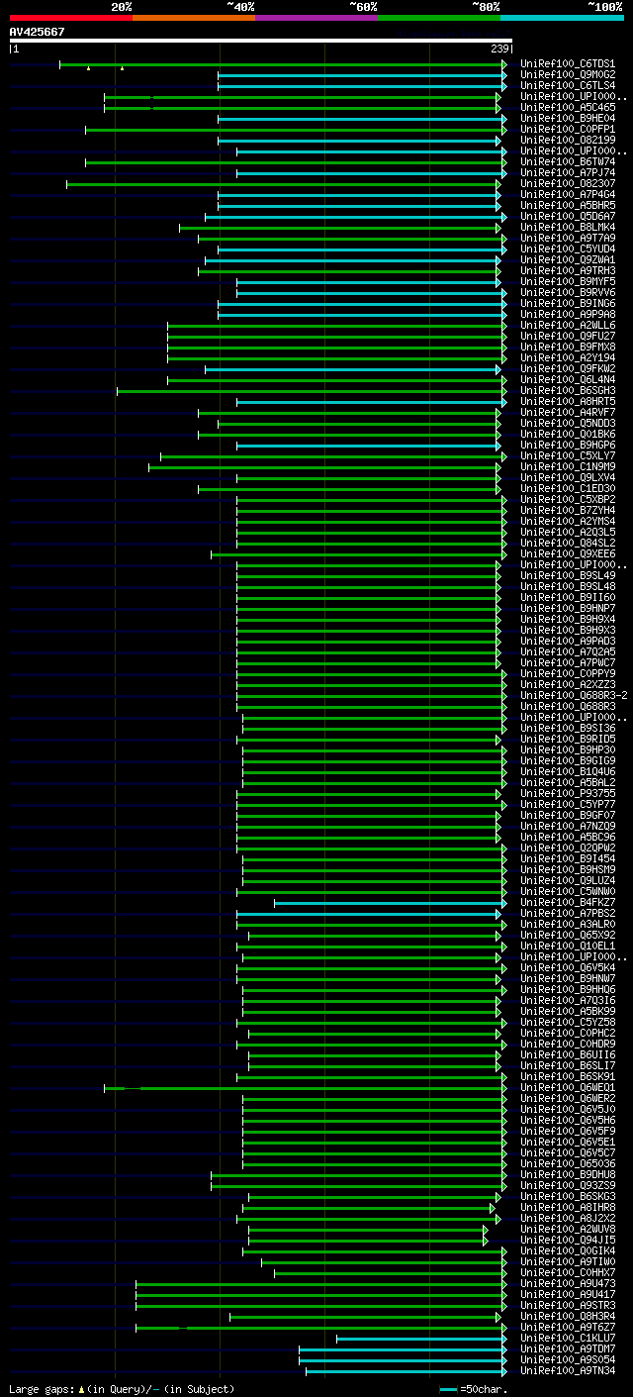Click the UniRef100_Q5D6A7 label

[x=567, y=216]
